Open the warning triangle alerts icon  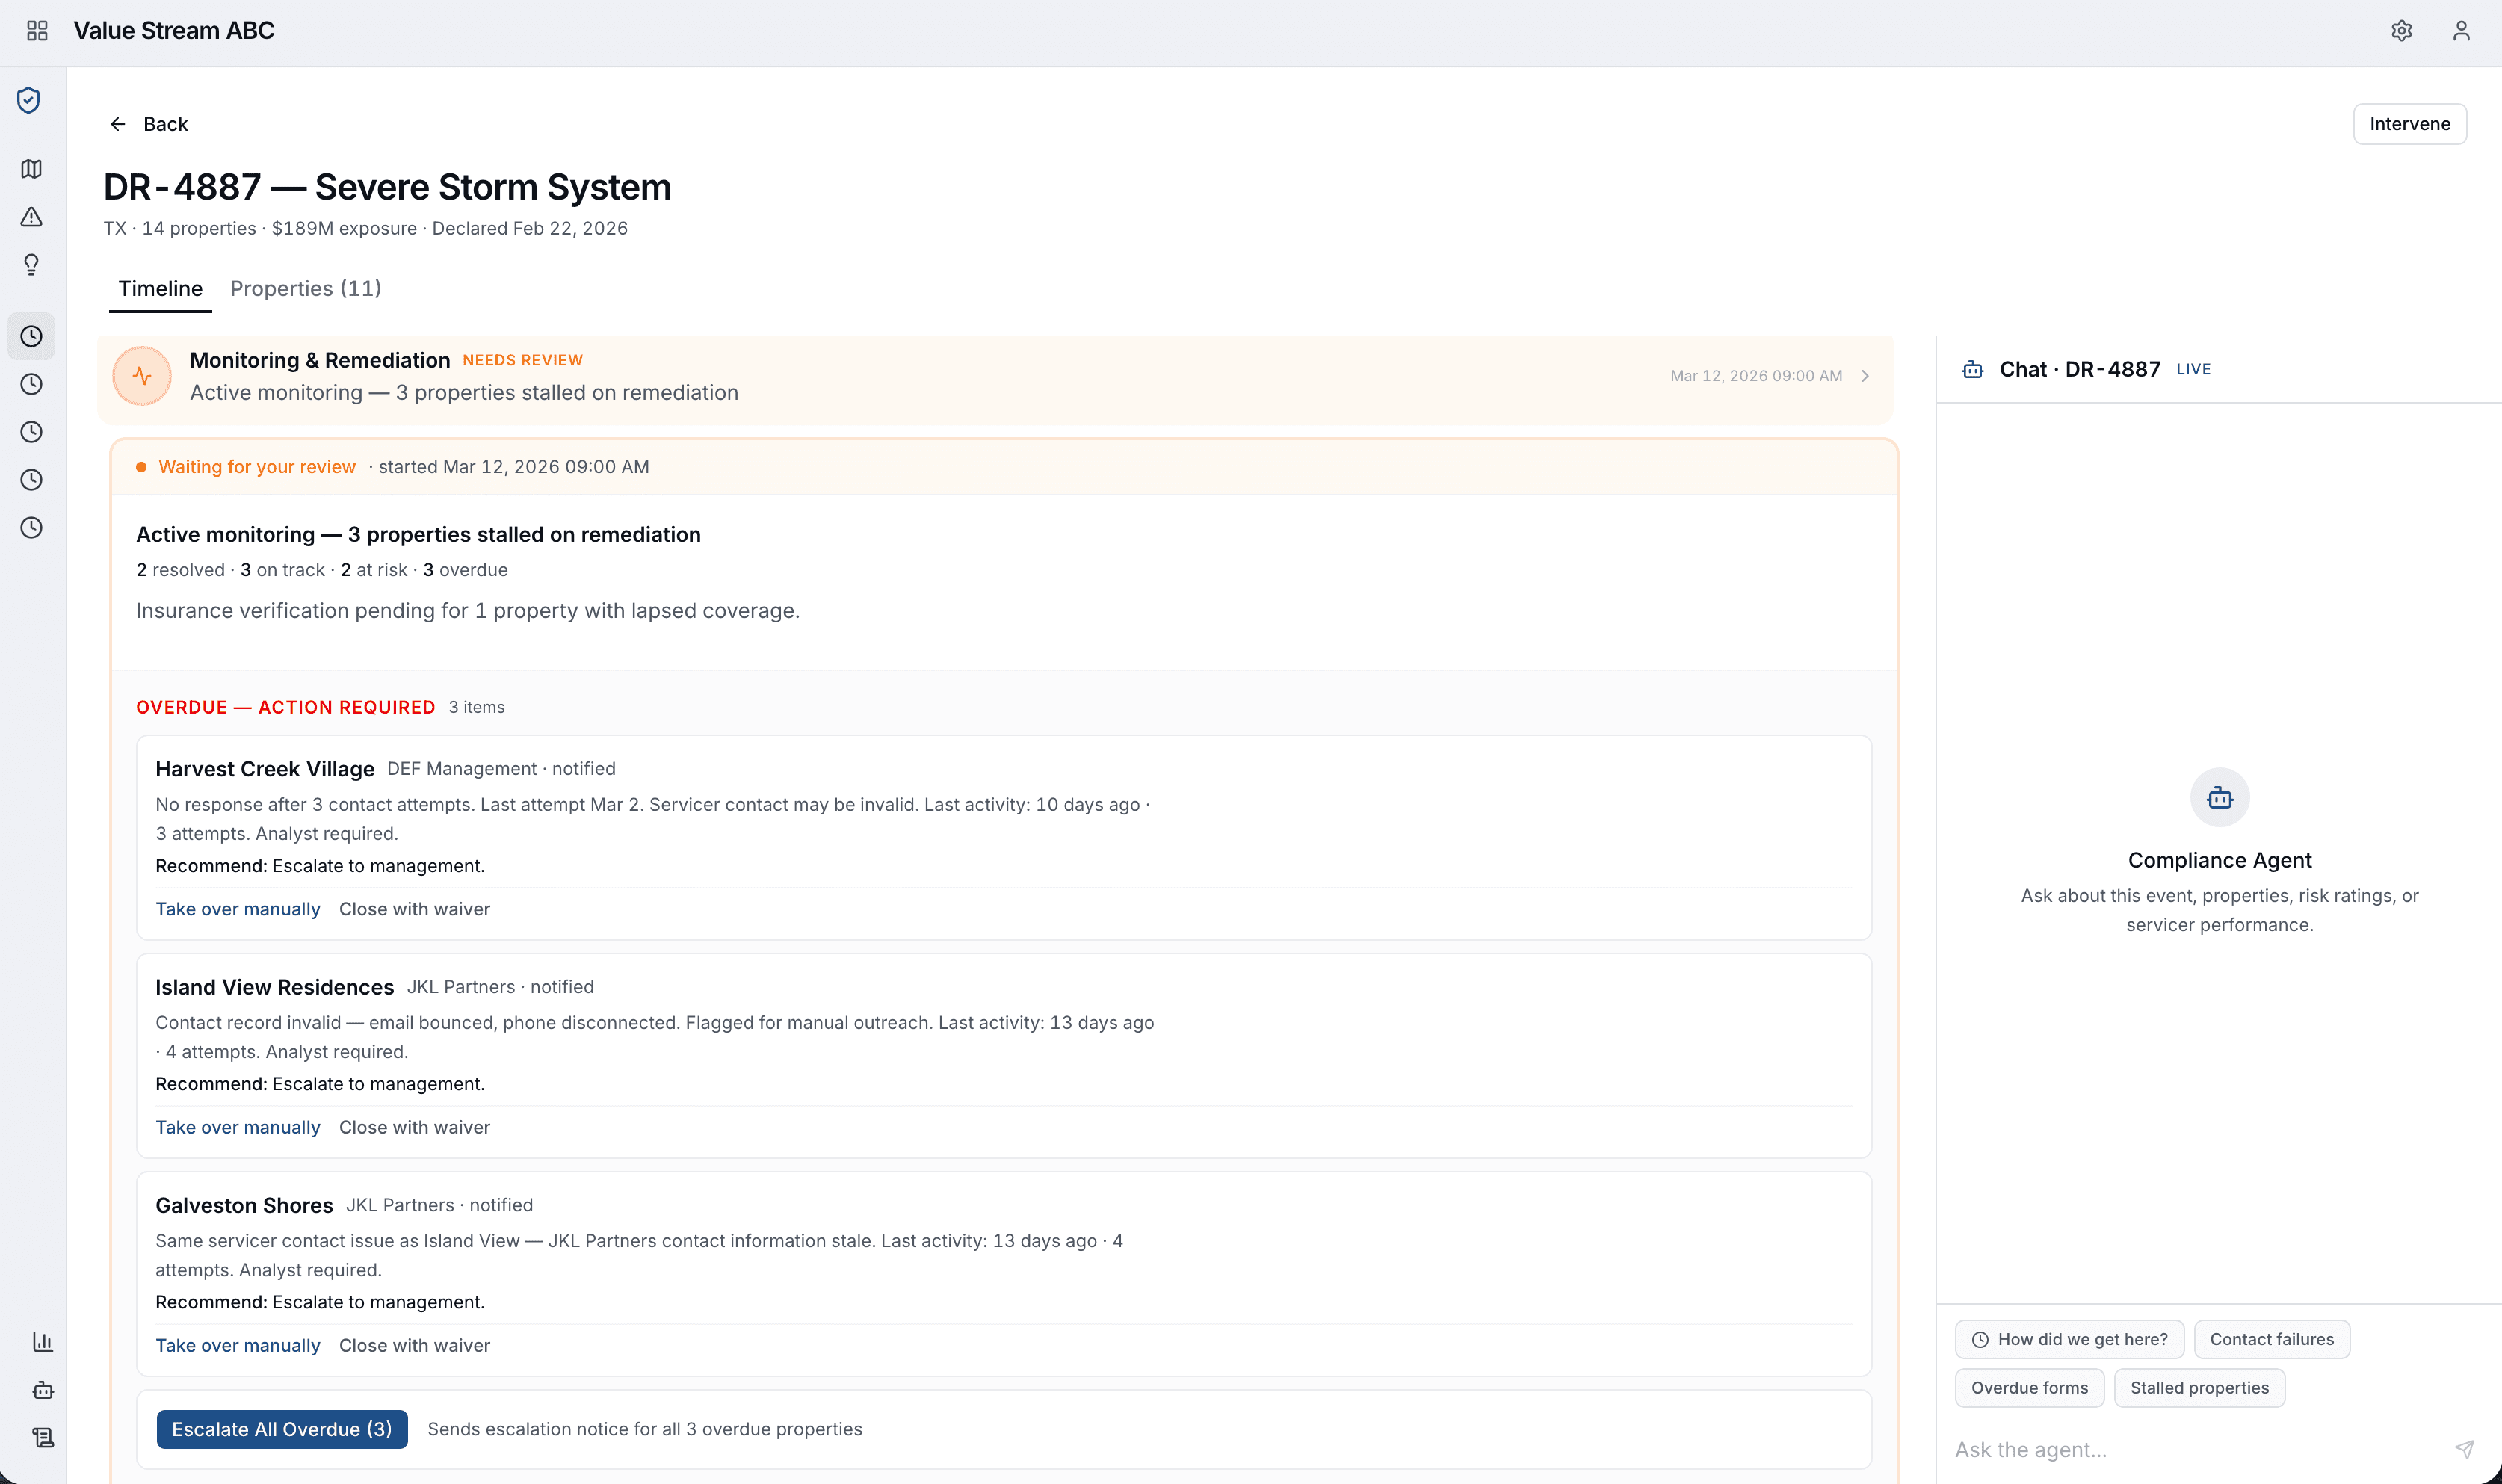coord(31,217)
